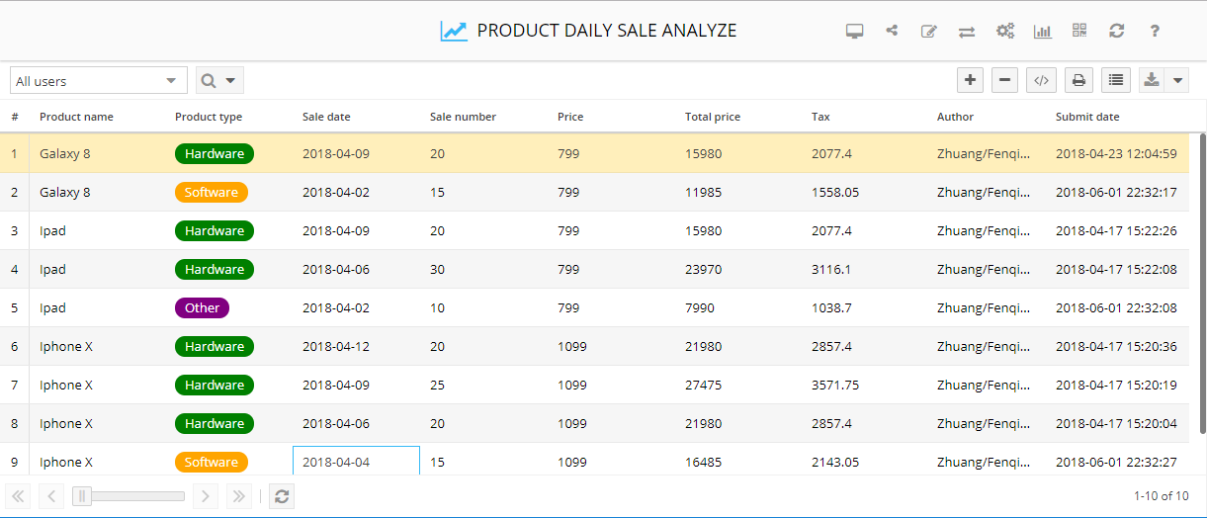Go to previous page in pager
Screen dimensions: 1207x518
(53, 496)
